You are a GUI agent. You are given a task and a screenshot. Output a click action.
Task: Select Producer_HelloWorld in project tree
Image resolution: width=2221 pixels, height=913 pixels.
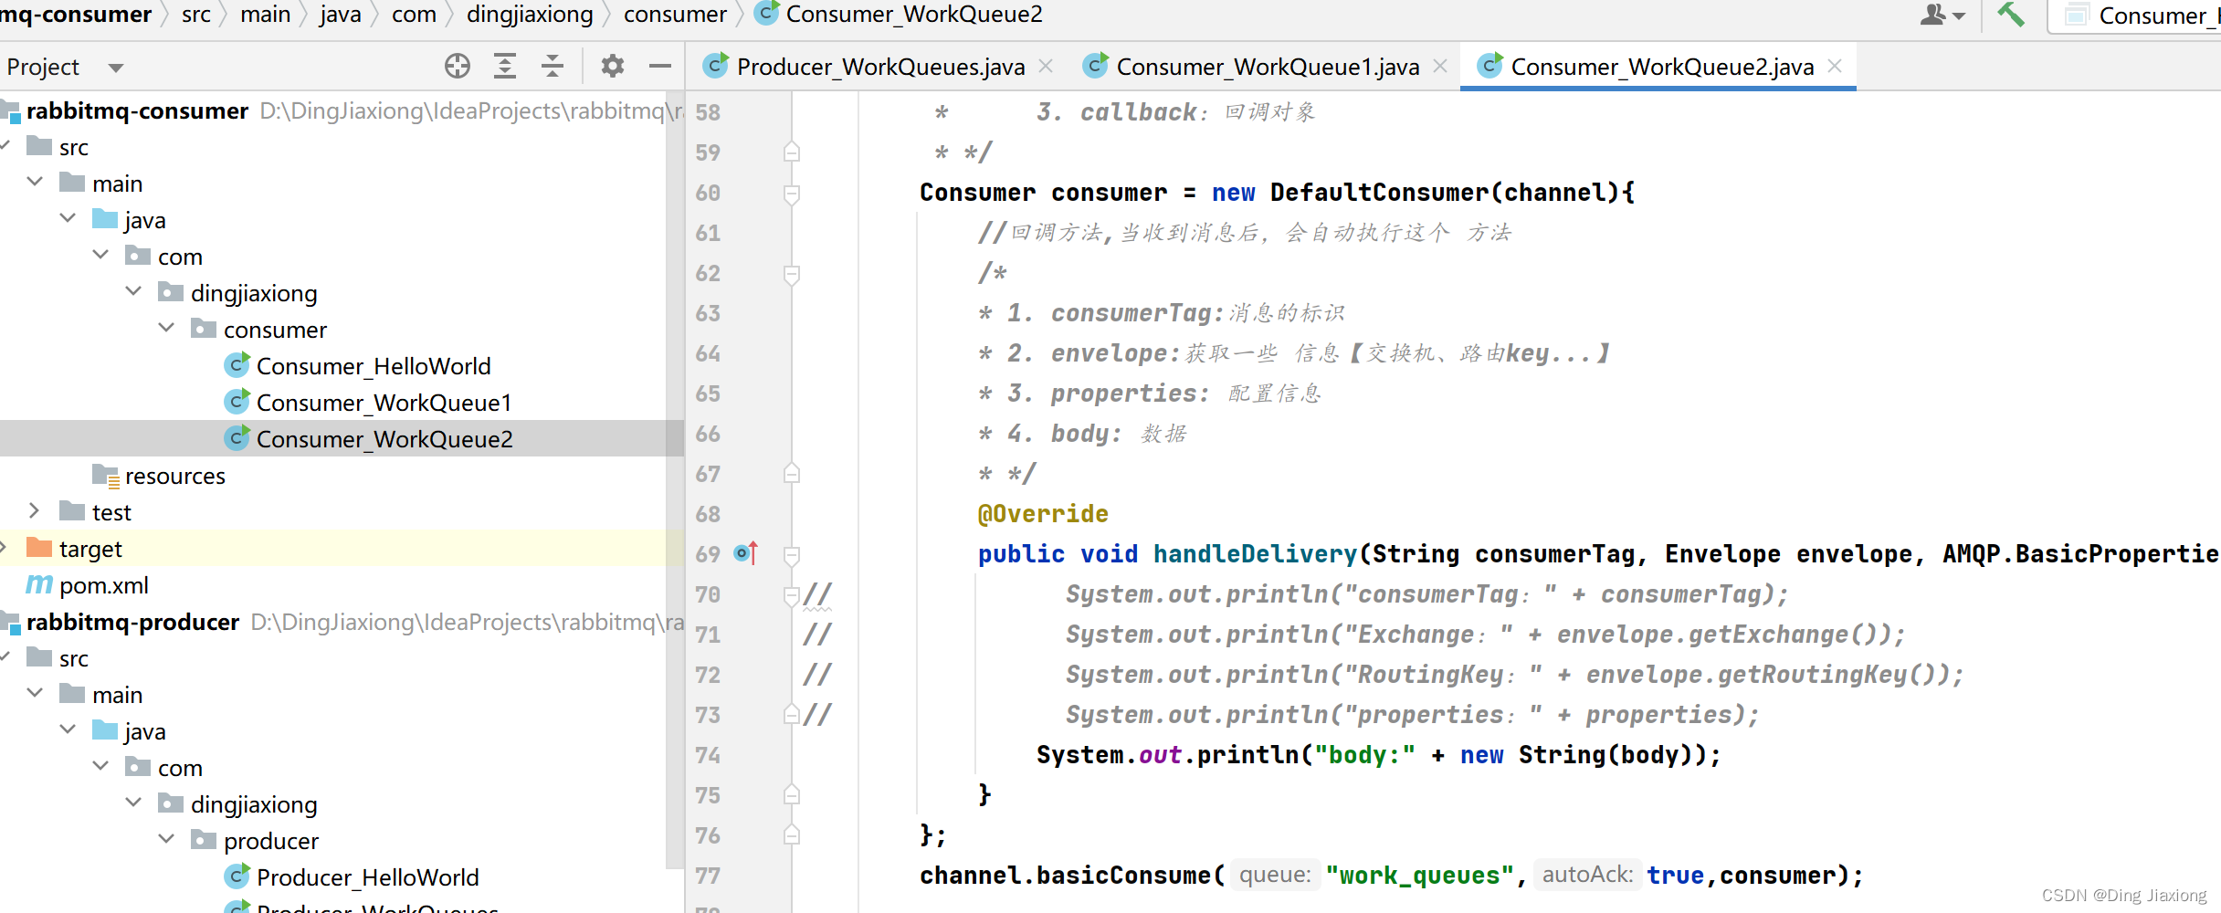tap(367, 877)
